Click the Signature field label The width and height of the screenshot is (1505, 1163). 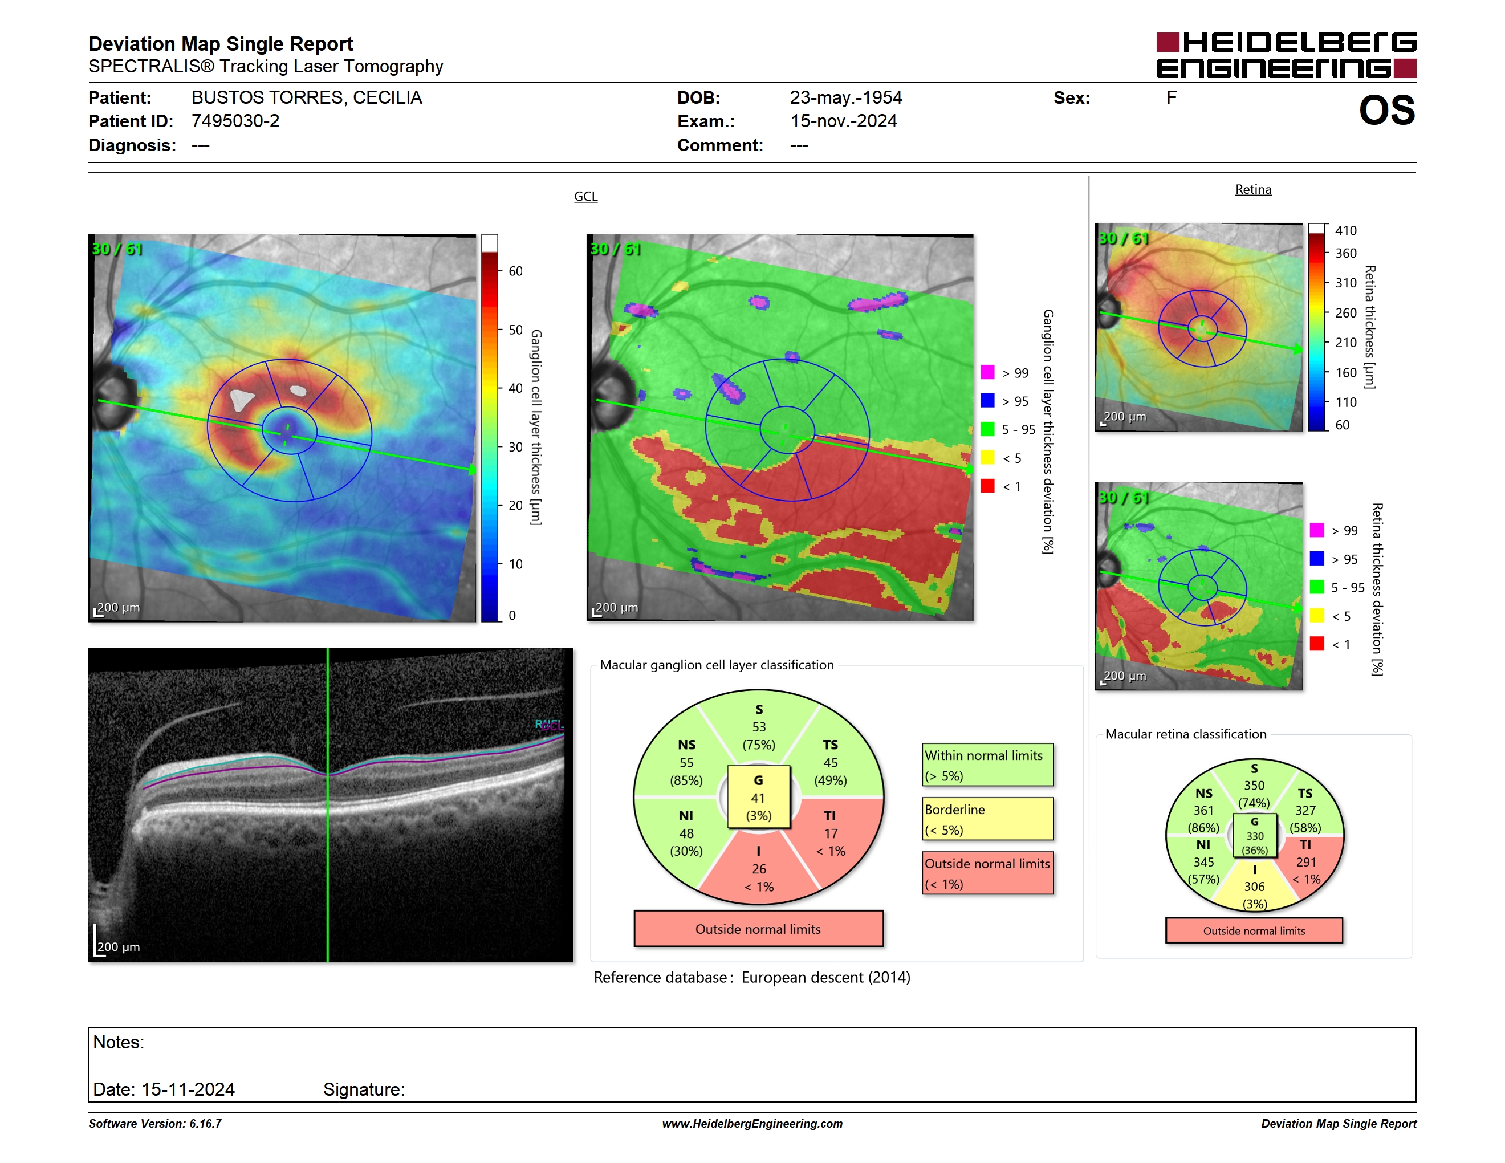364,1089
